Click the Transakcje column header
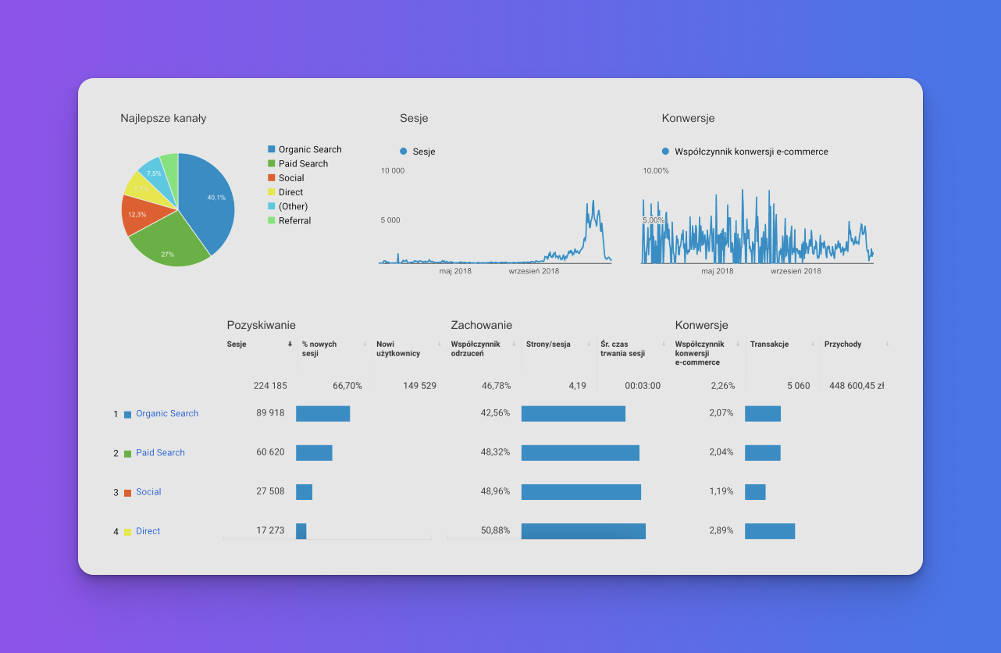 point(769,344)
